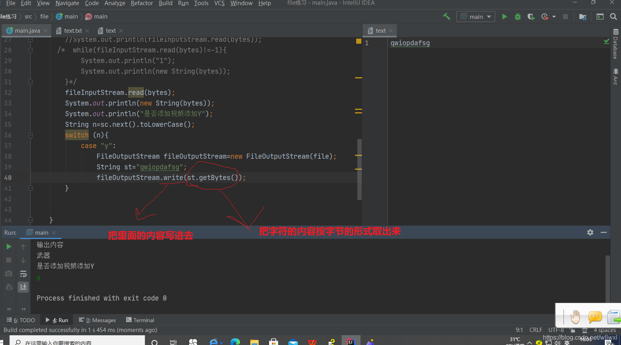Open the Navigate menu
This screenshot has width=621, height=345.
point(67,3)
